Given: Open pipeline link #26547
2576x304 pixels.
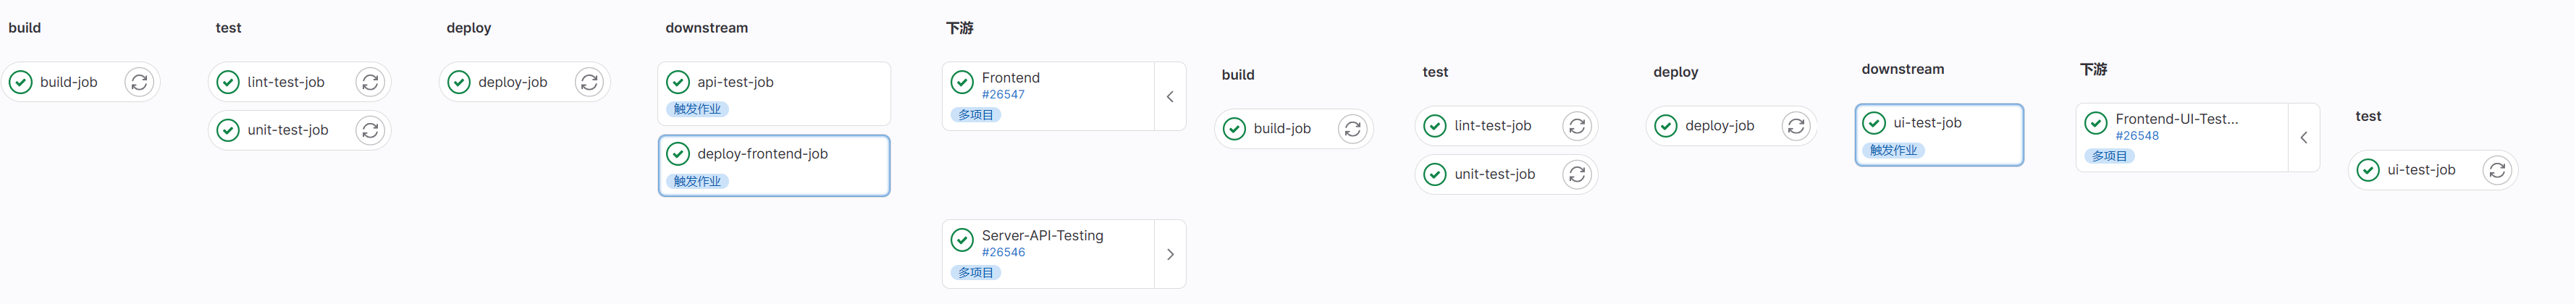Looking at the screenshot, I should pyautogui.click(x=1003, y=95).
